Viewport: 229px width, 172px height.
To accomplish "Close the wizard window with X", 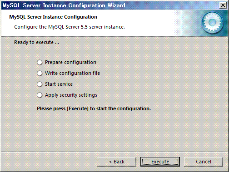I will tap(223, 5).
